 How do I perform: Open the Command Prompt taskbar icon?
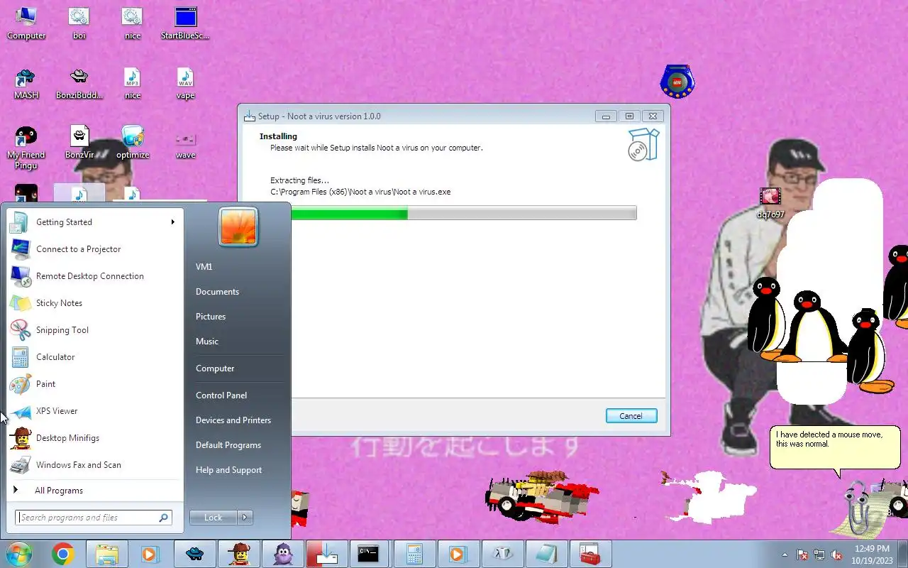368,554
